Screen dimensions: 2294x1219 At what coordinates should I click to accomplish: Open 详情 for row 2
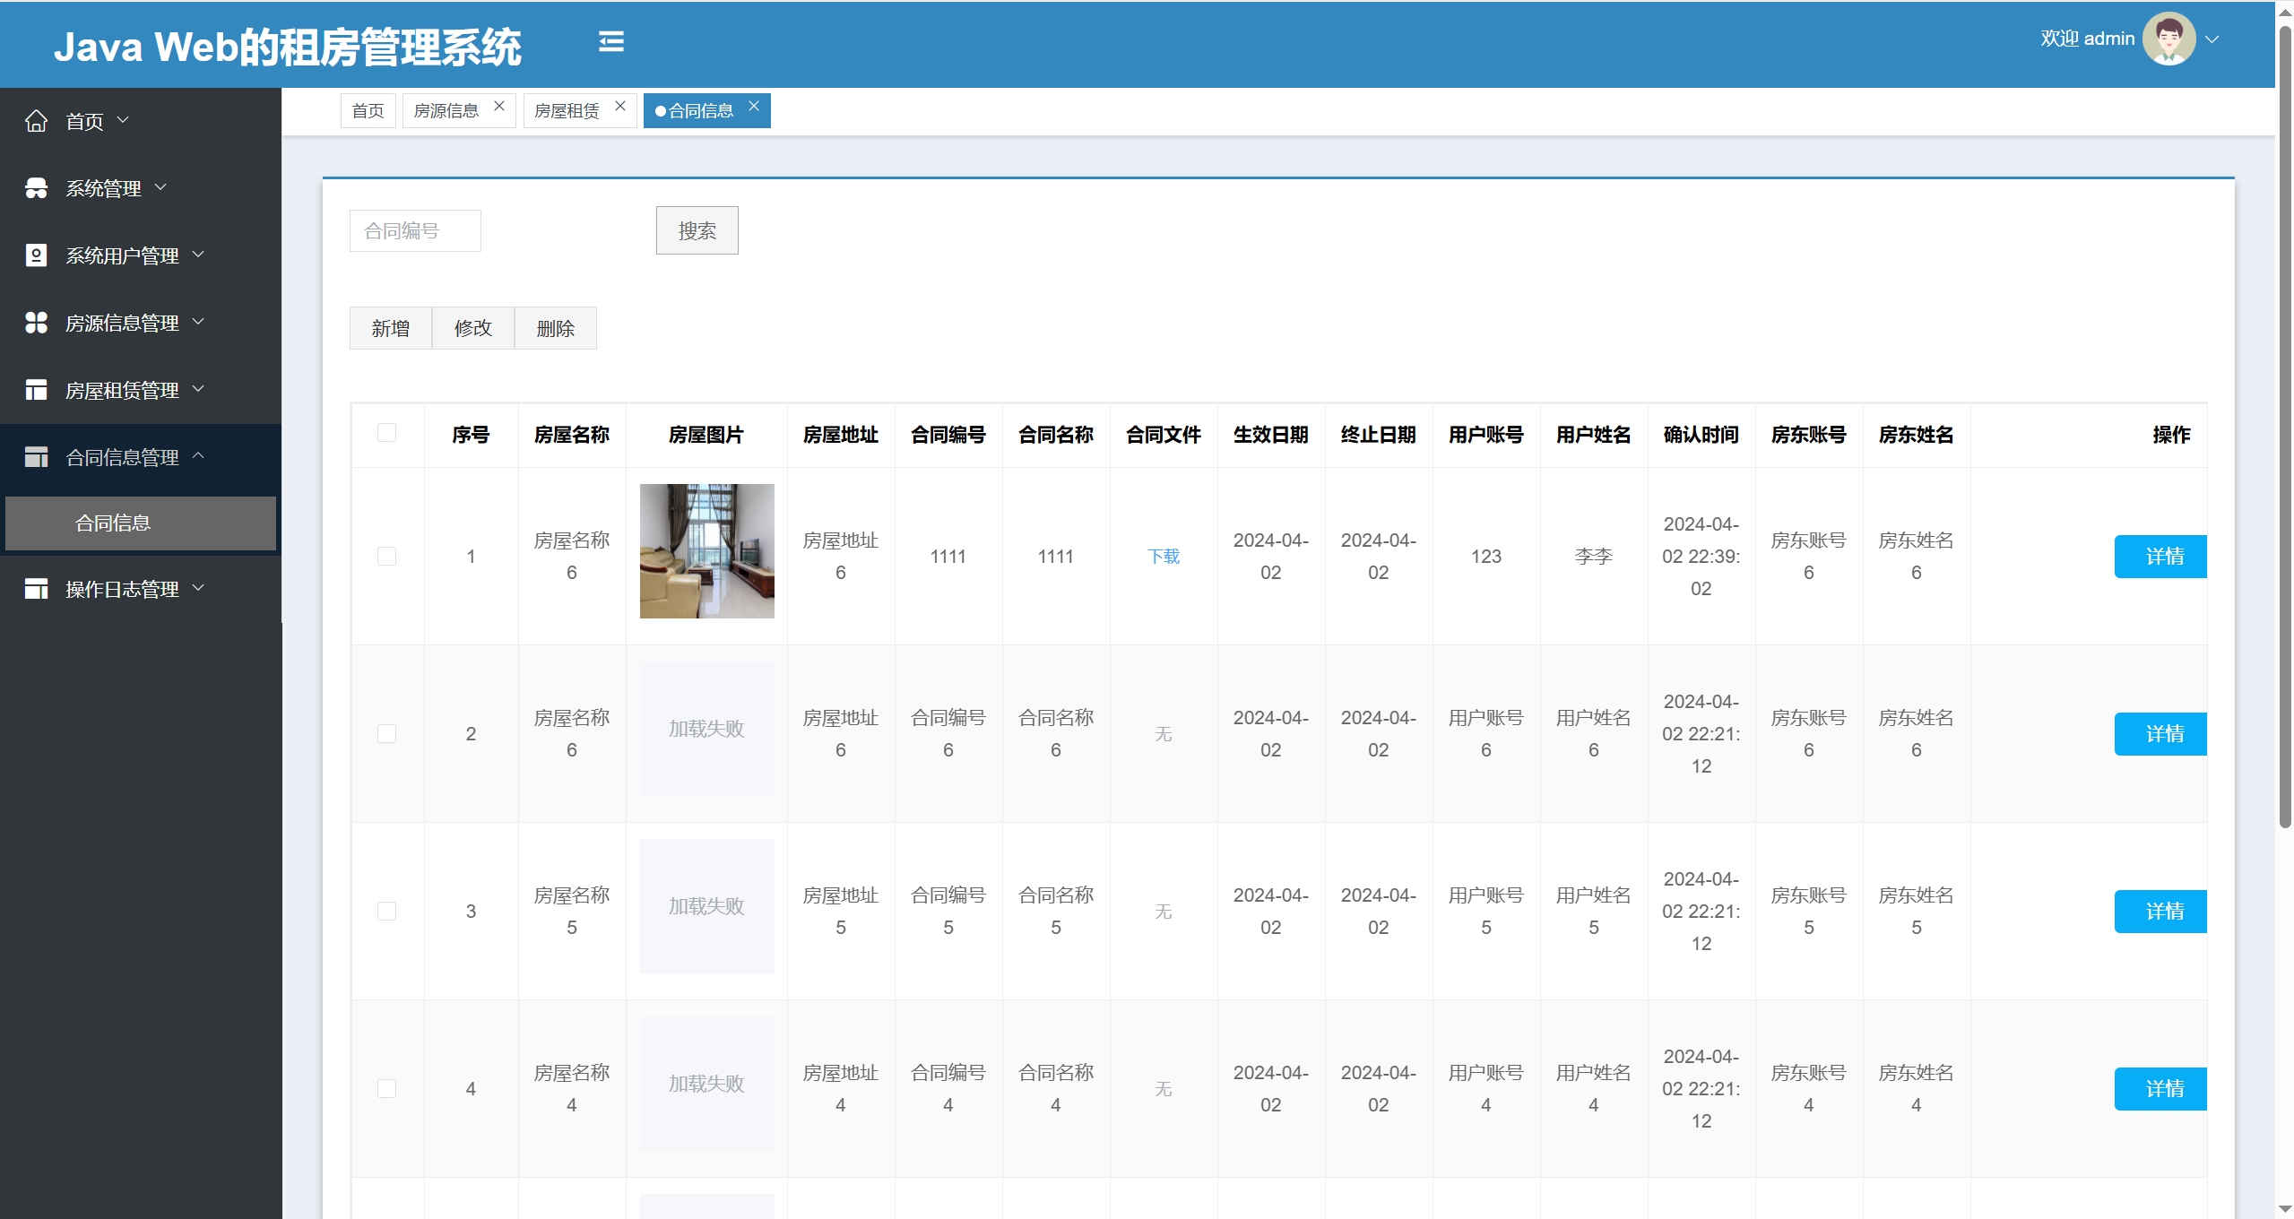point(2160,734)
